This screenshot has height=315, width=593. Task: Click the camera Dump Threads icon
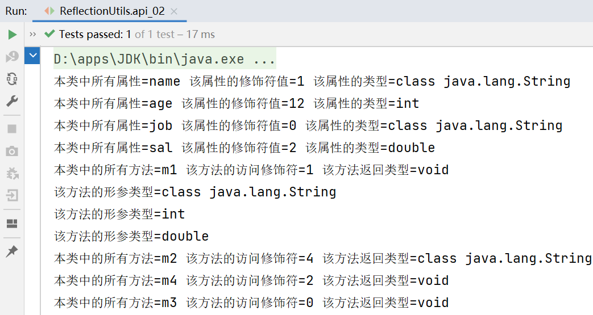[12, 151]
